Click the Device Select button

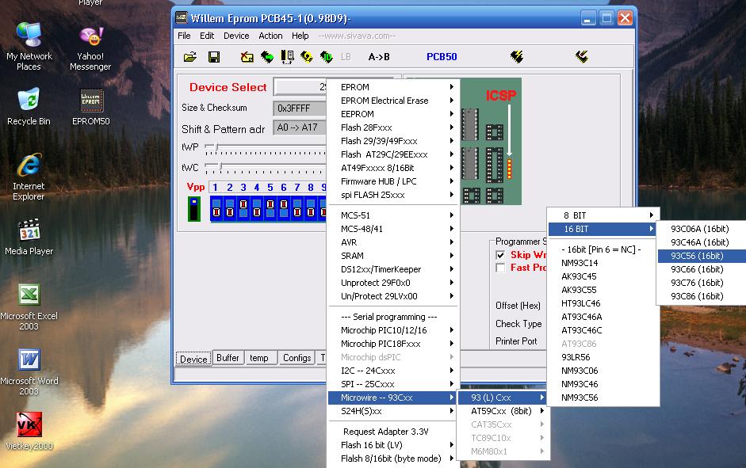301,87
